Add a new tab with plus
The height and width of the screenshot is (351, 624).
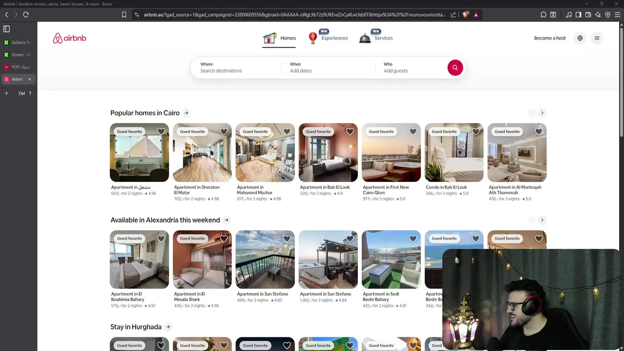[6, 93]
